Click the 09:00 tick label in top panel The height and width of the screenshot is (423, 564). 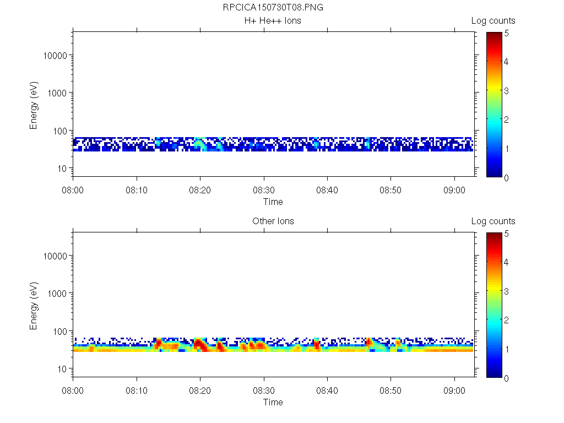point(454,190)
